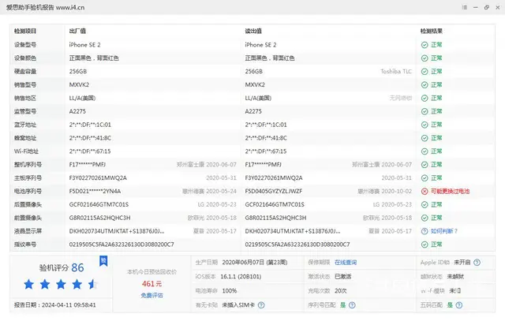
Task: Click the 检测结果 column header
Action: point(432,31)
